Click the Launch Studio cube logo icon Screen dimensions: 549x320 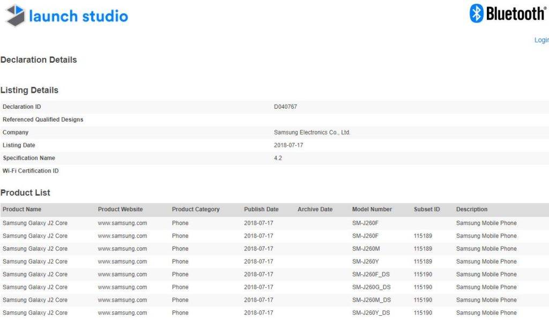(15, 16)
